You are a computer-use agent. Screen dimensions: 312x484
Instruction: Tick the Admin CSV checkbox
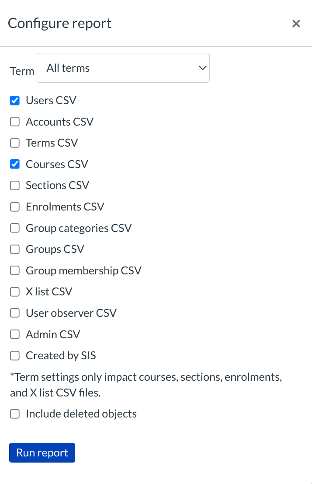coord(15,335)
